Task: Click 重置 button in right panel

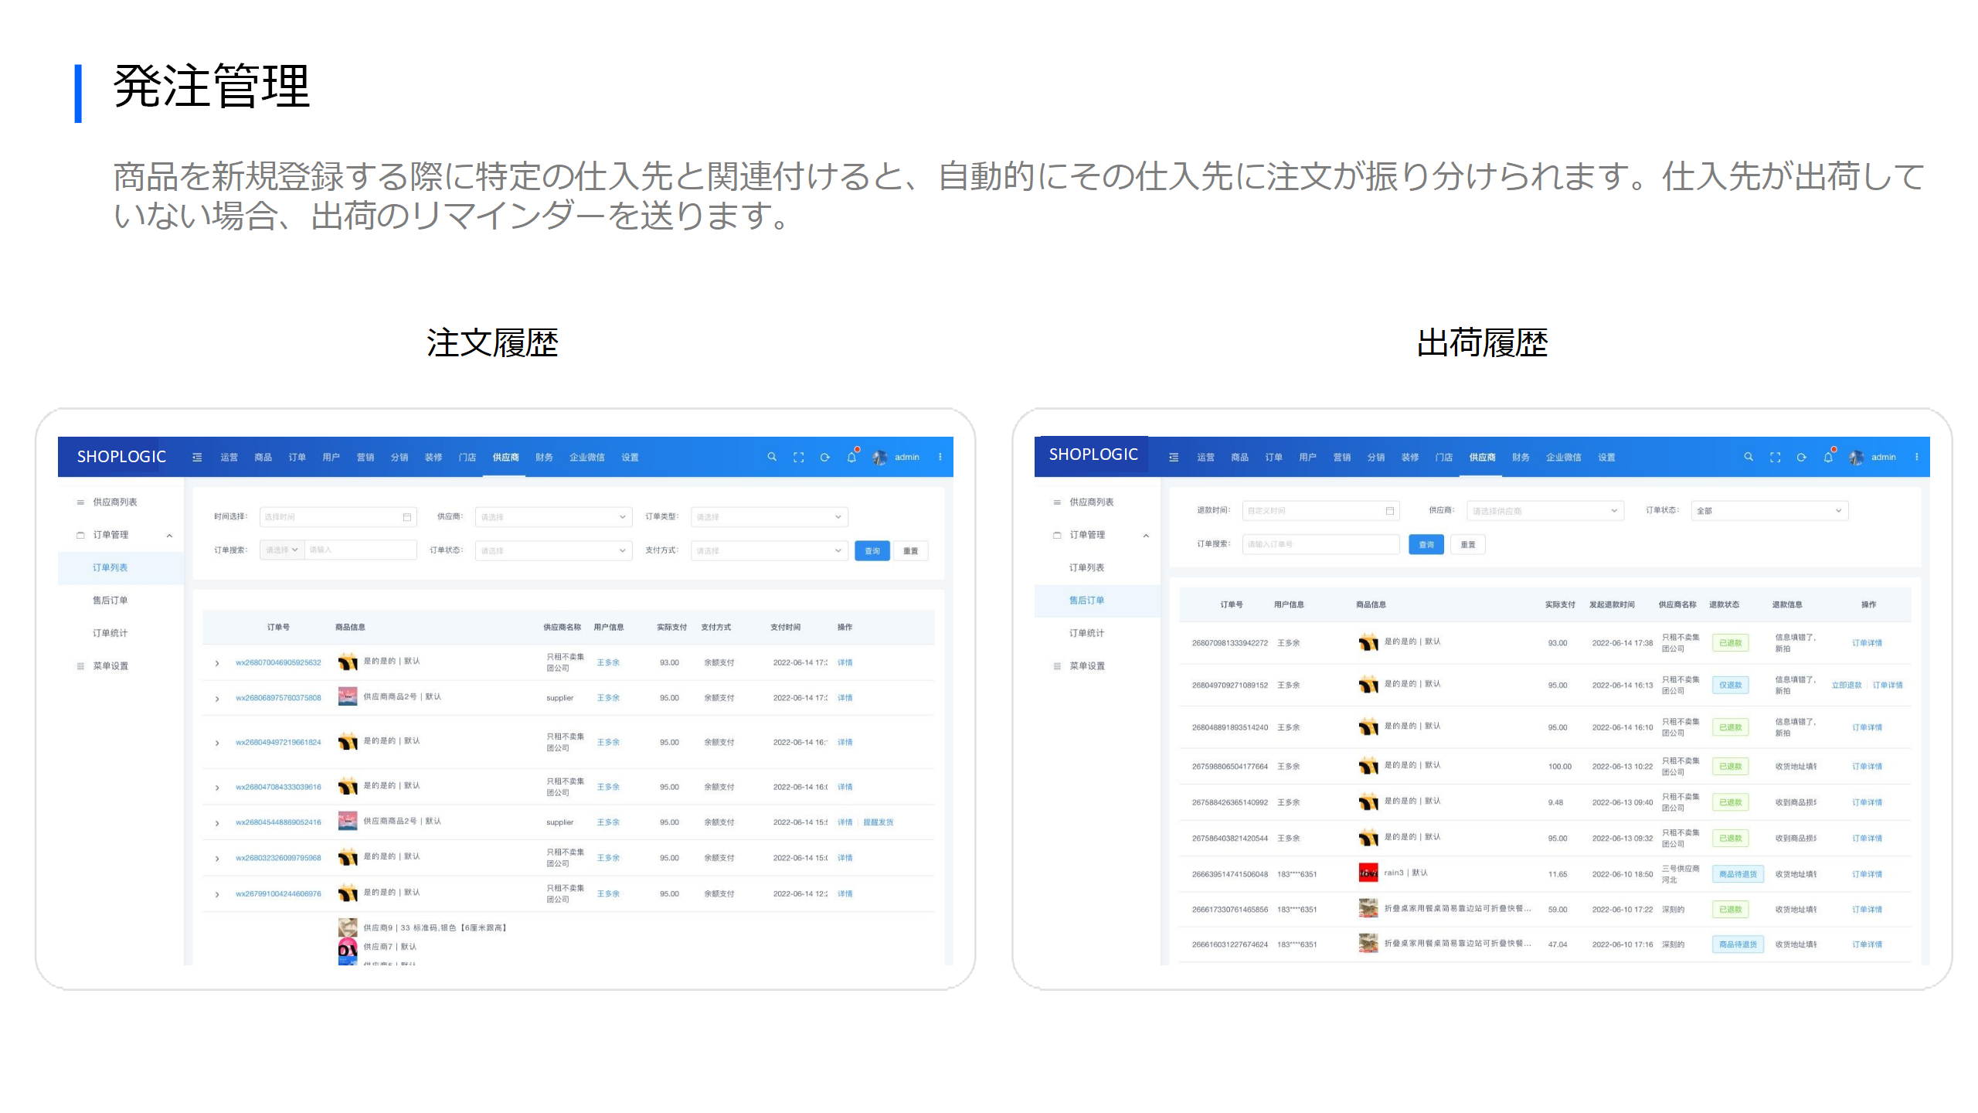Action: tap(1467, 544)
